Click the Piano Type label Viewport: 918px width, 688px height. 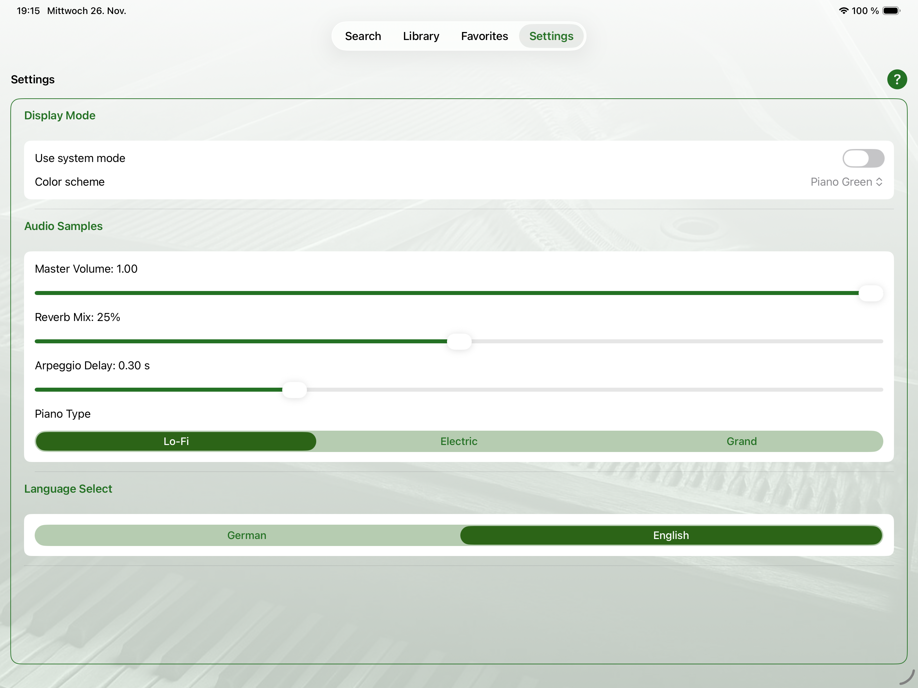[63, 414]
